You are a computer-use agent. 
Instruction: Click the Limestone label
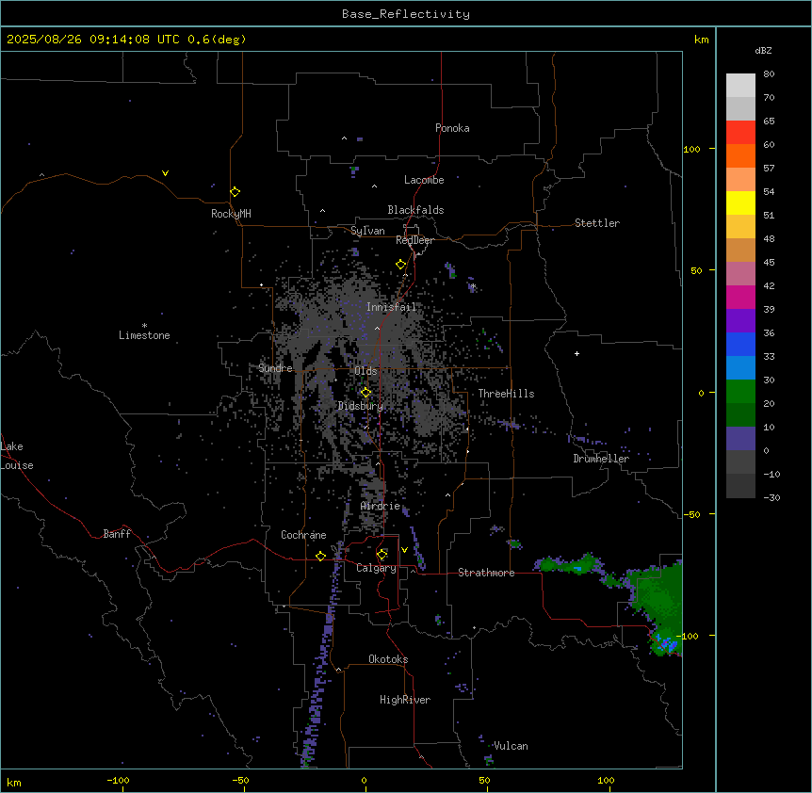click(x=144, y=335)
